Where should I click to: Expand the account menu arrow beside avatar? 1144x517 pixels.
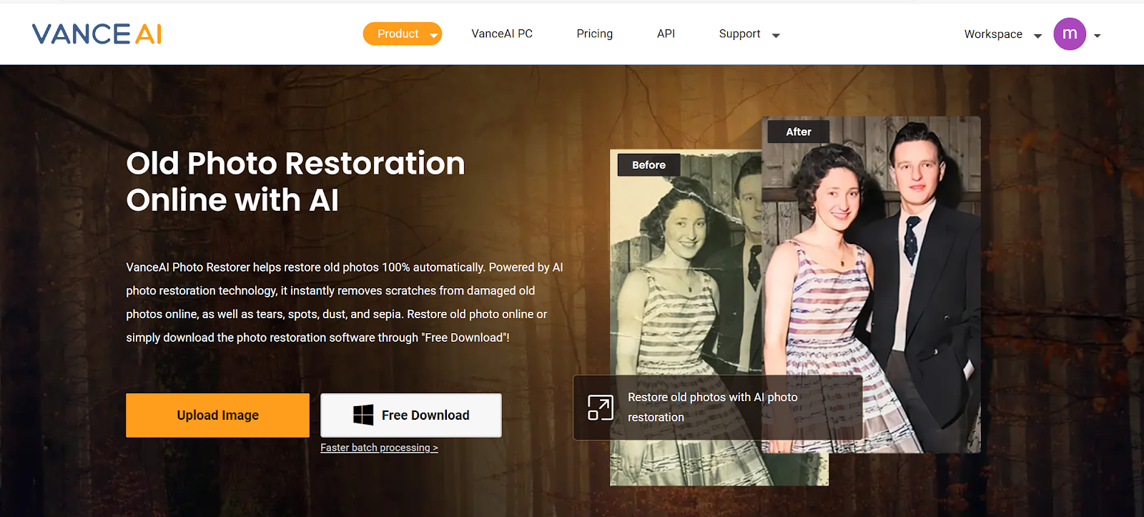pos(1097,36)
